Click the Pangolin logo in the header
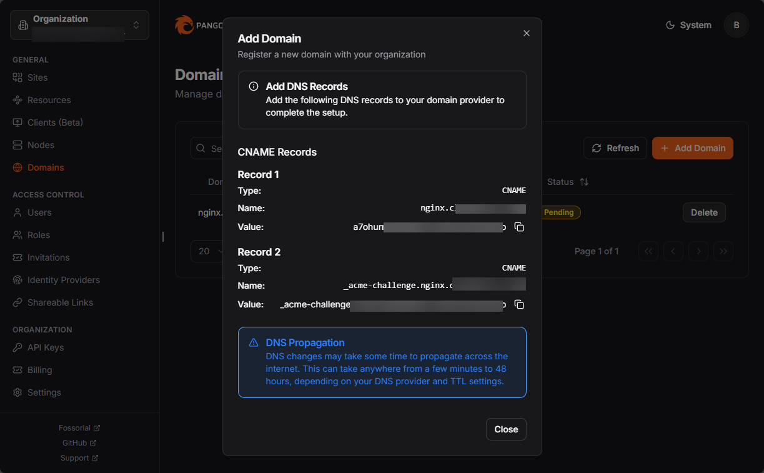The height and width of the screenshot is (473, 764). (x=185, y=25)
